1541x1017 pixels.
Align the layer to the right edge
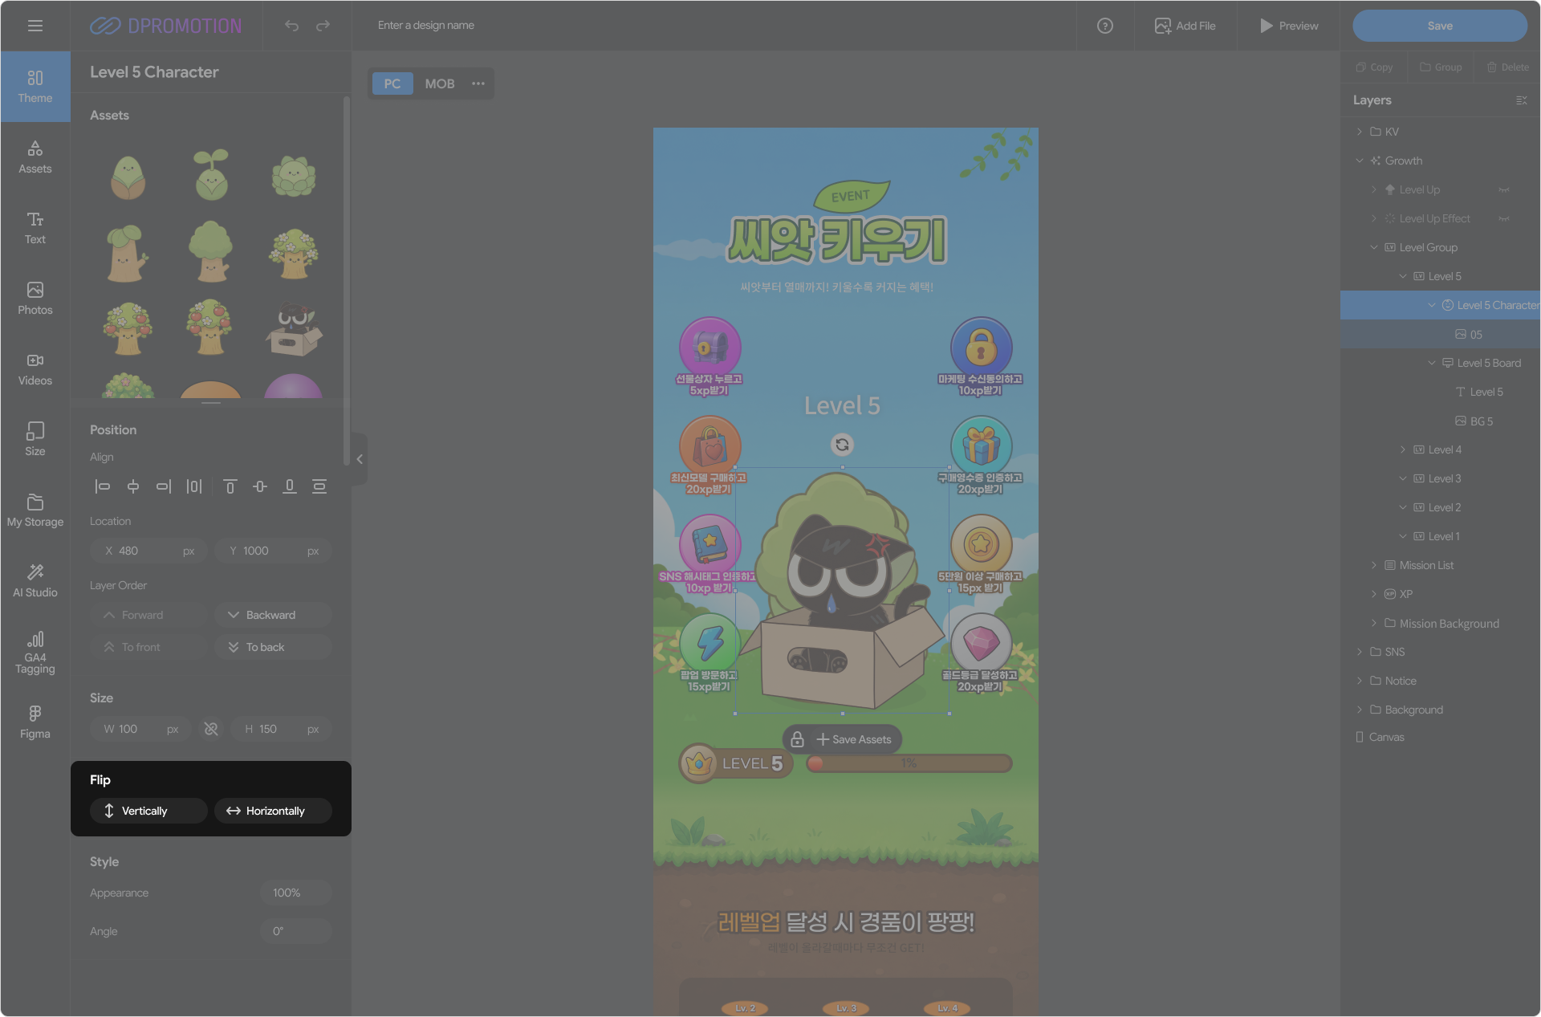point(164,486)
